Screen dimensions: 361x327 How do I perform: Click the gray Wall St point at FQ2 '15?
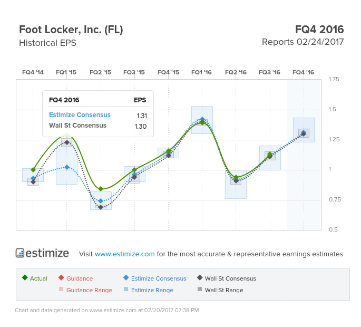pos(101,207)
